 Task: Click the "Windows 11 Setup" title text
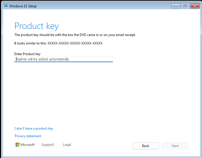click(x=23, y=6)
